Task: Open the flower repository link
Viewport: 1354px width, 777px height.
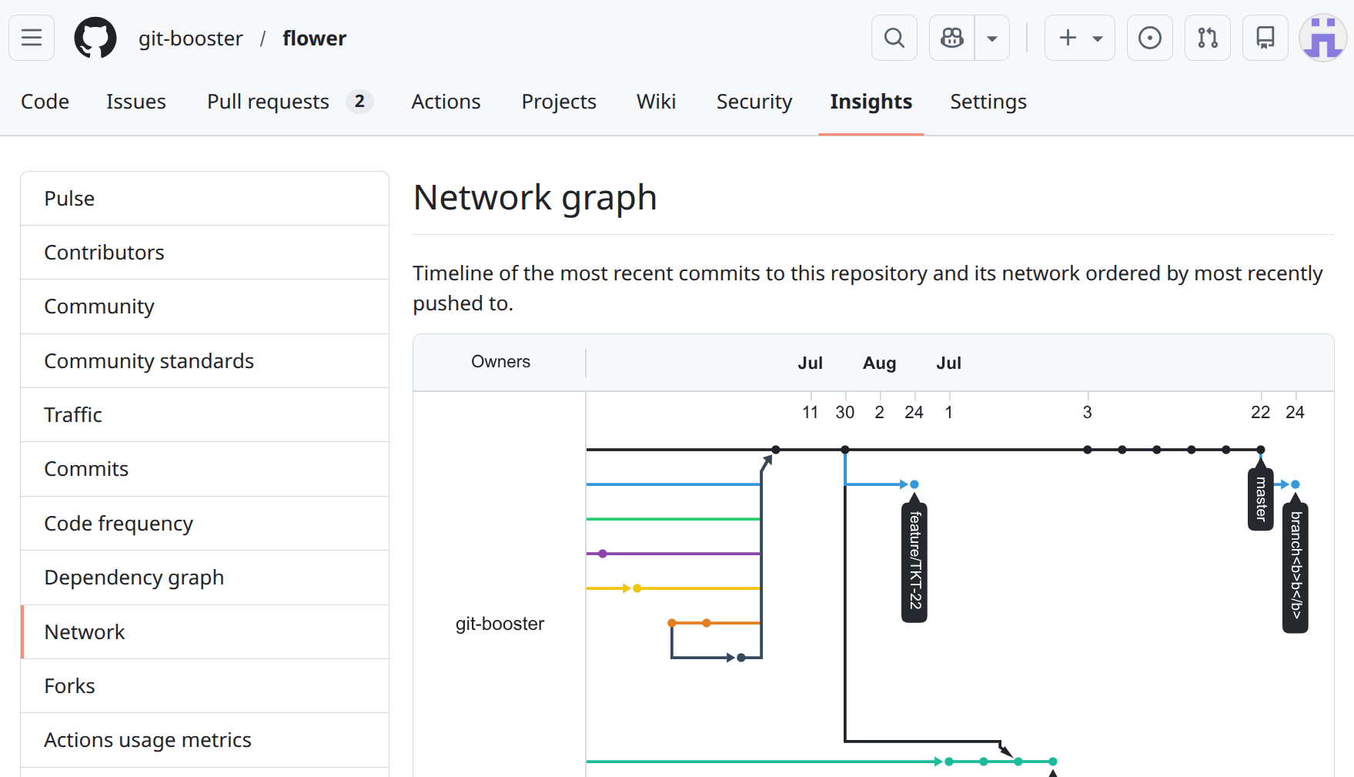Action: (x=314, y=39)
